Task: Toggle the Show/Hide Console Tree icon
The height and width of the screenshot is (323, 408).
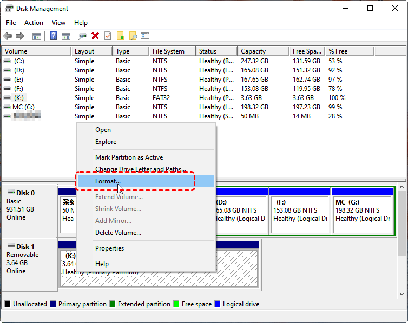Action: pos(37,36)
